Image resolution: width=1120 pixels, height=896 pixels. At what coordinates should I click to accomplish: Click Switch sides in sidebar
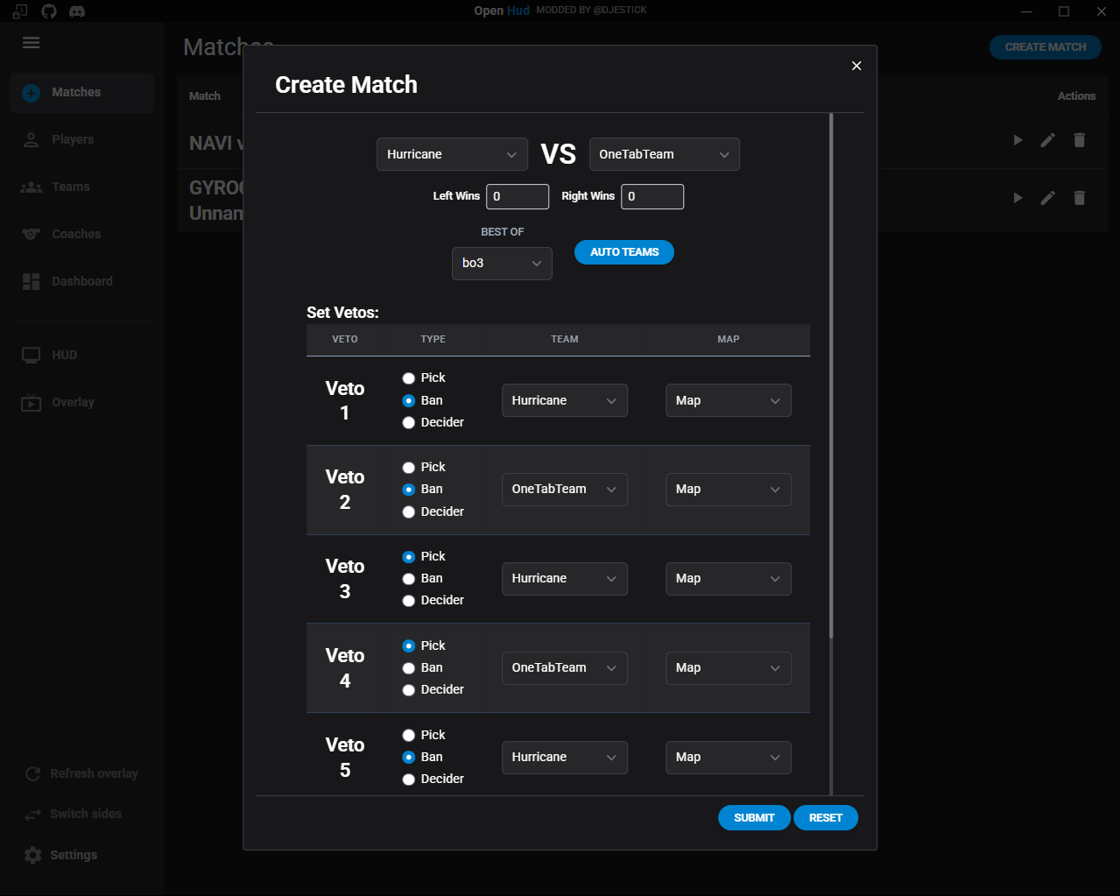point(81,815)
